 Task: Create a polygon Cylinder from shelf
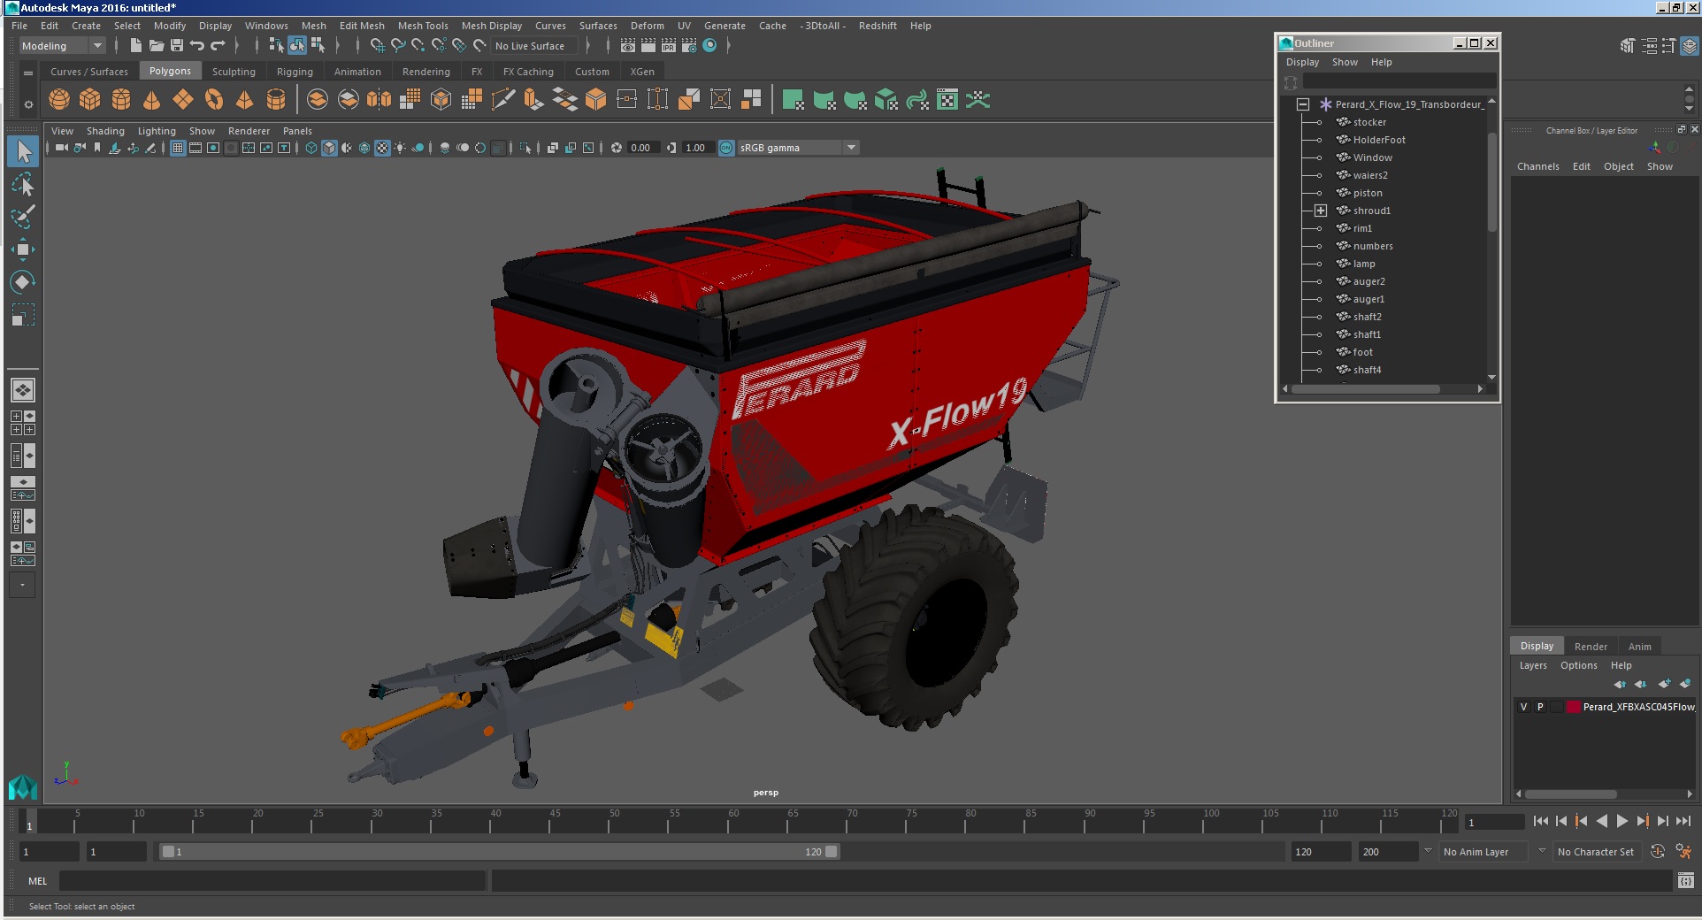click(x=121, y=100)
